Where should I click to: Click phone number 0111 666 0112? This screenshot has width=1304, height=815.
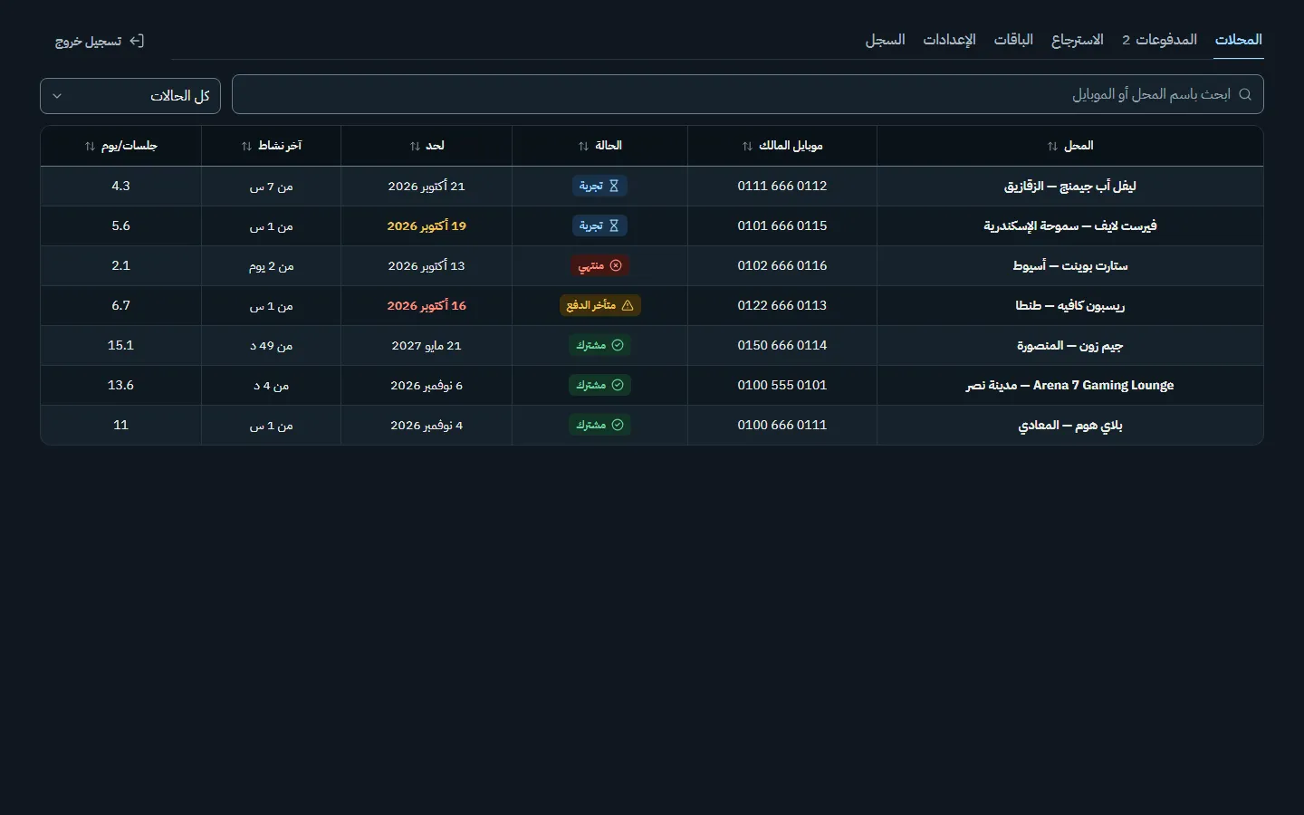[x=782, y=186]
